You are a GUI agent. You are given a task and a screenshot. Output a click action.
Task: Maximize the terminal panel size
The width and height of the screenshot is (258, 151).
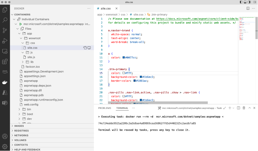coord(249,108)
